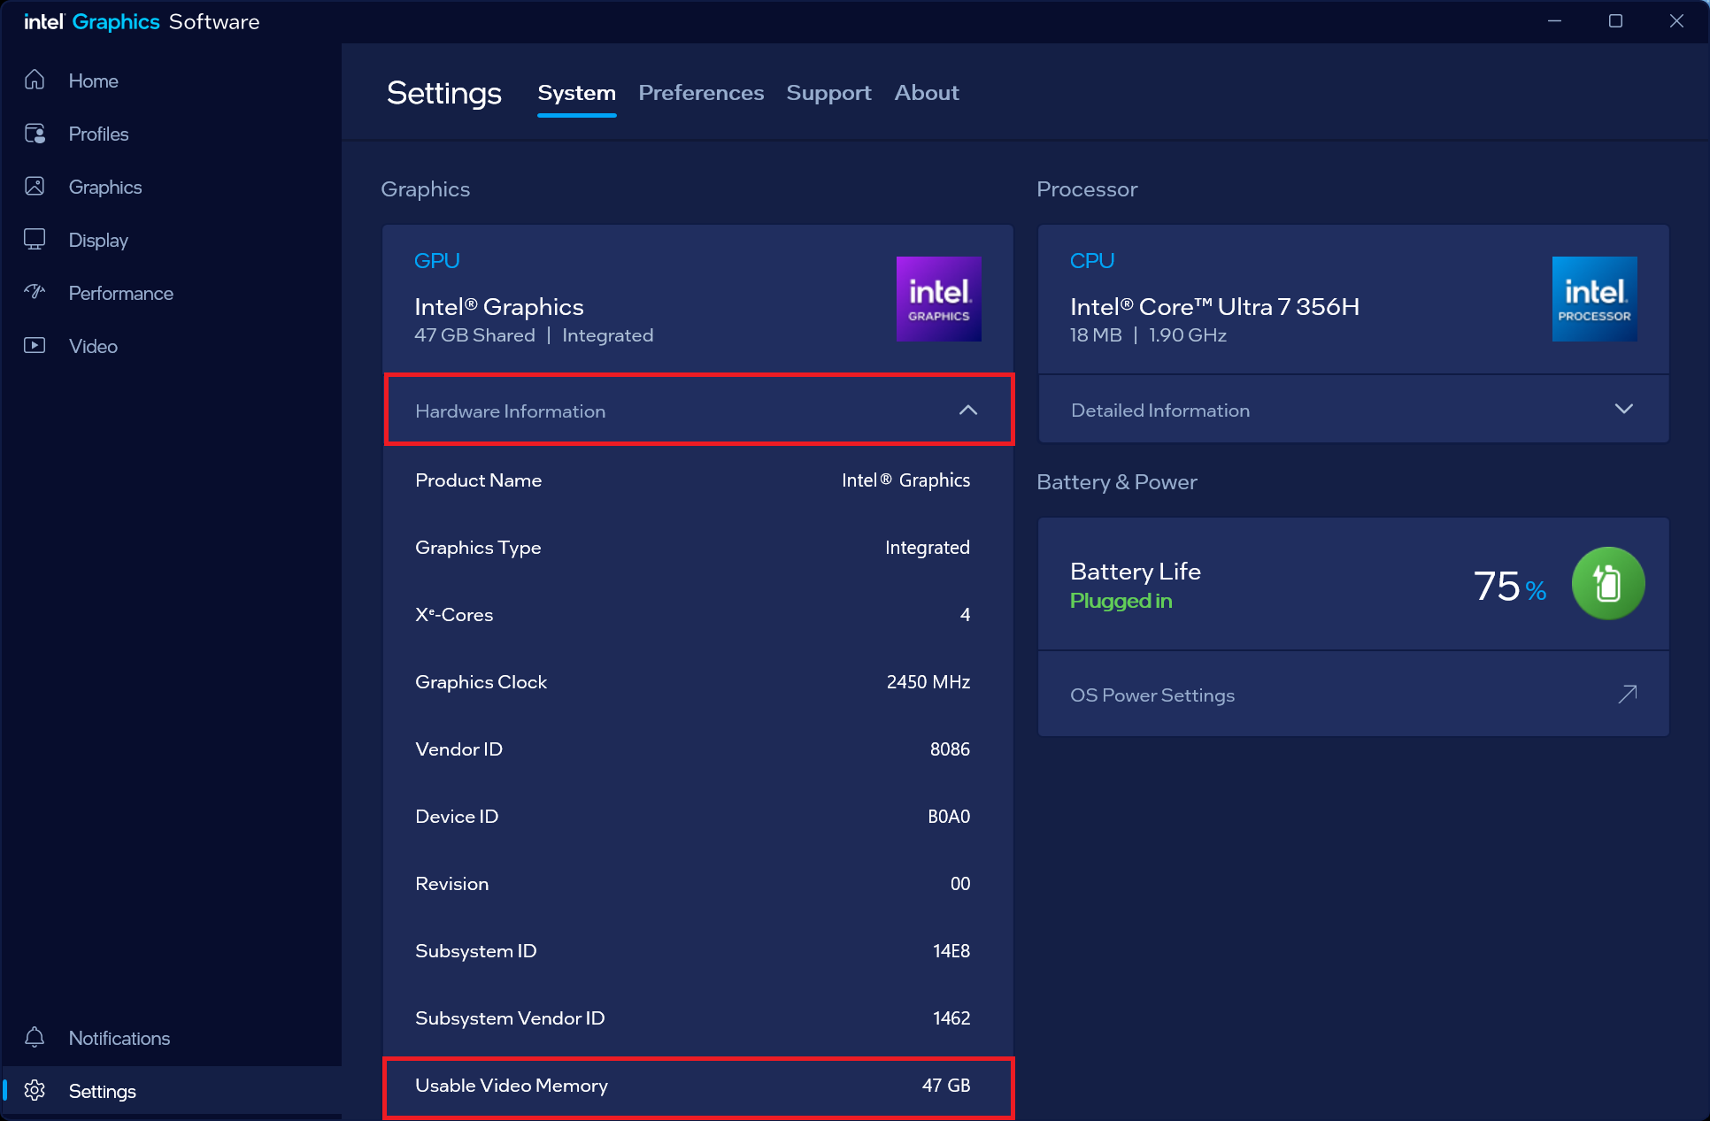
Task: Click the Usable Video Memory value '47 GB'
Action: [x=946, y=1086]
